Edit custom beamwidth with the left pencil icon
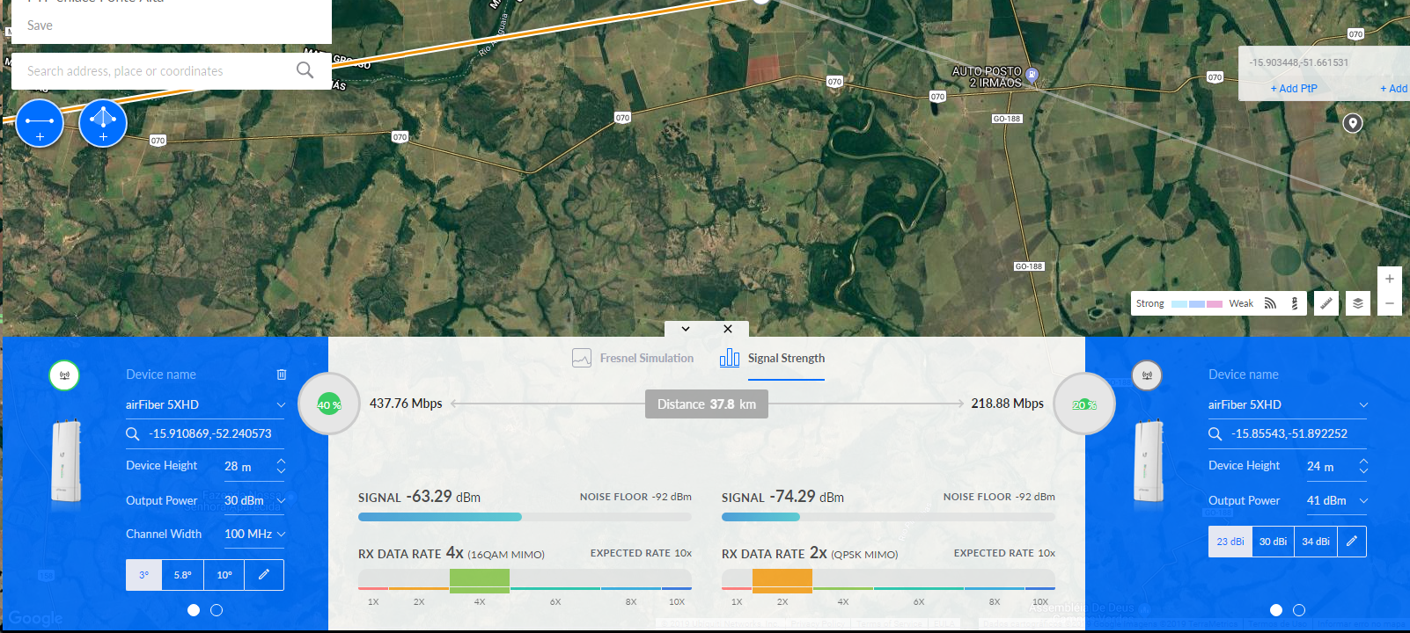This screenshot has width=1410, height=633. (x=264, y=575)
